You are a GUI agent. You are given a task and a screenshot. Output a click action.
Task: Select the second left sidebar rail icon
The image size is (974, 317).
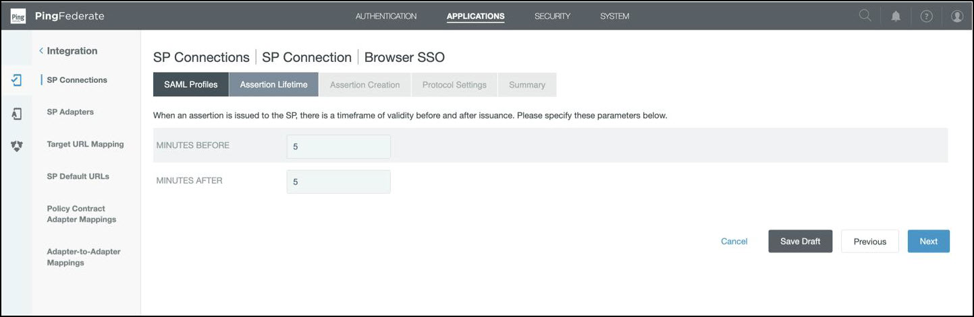(17, 114)
